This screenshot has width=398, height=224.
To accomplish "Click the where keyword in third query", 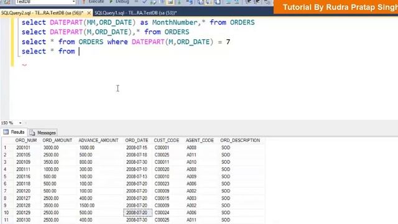I will click(118, 42).
